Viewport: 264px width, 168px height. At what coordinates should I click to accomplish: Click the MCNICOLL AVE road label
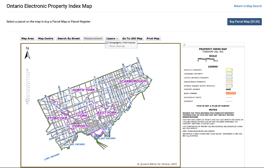pos(106,79)
